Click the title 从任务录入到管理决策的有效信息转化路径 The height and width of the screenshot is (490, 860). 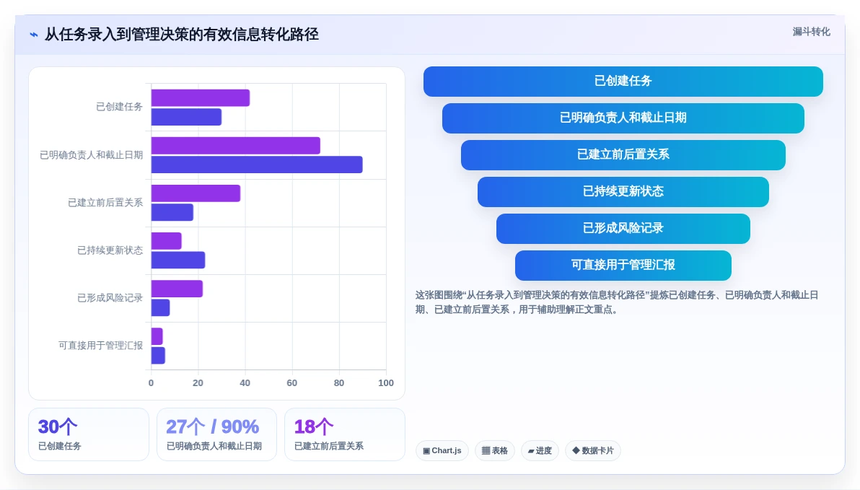(x=182, y=35)
